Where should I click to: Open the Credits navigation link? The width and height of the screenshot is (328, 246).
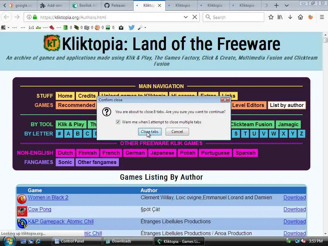(x=86, y=96)
